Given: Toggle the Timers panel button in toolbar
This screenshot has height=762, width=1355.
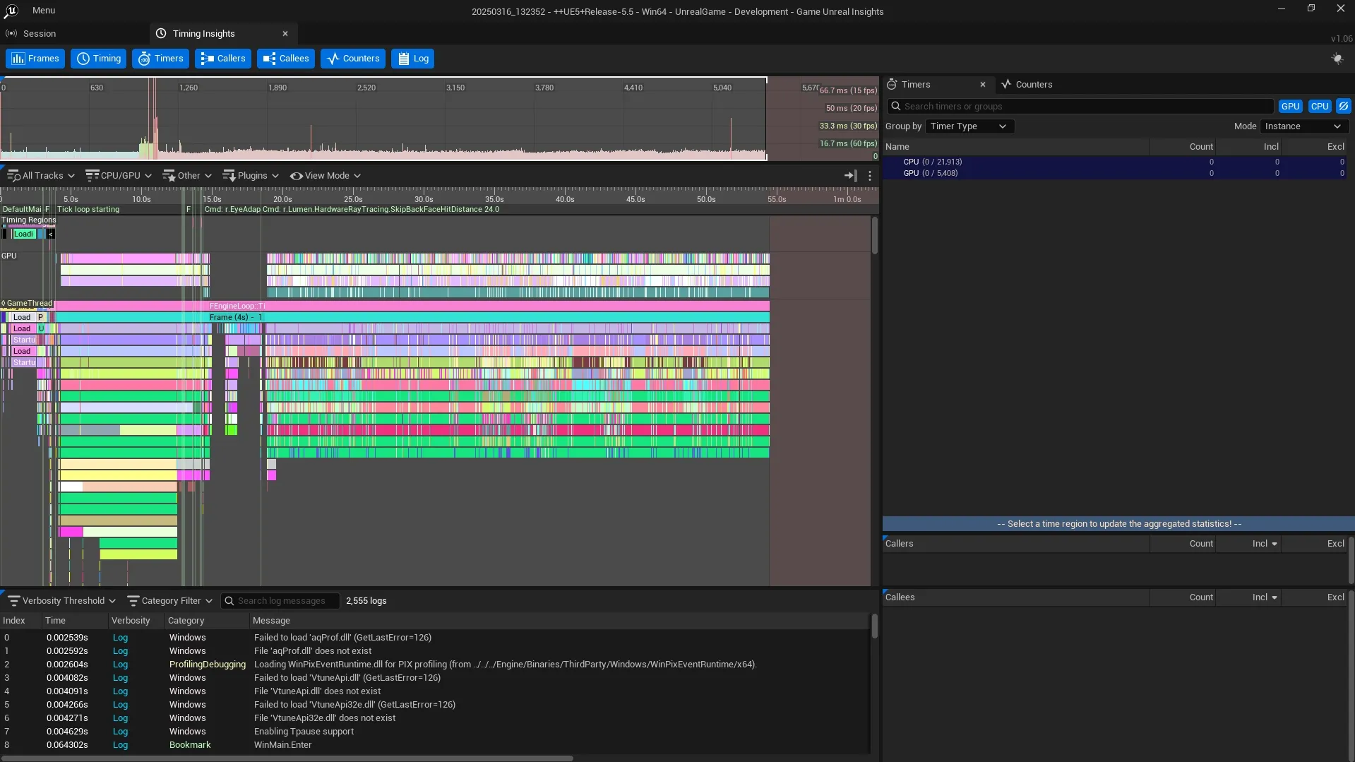Looking at the screenshot, I should [x=160, y=59].
